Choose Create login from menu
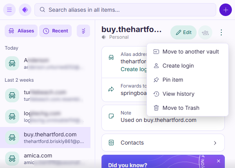Screen dimensions: 235x168 click(178, 66)
